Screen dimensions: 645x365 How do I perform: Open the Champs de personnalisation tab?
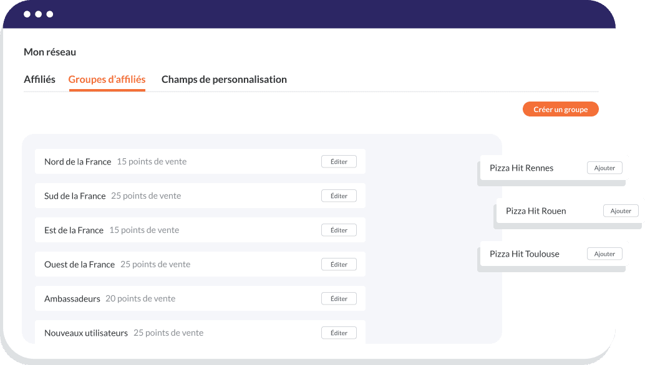[x=223, y=79]
